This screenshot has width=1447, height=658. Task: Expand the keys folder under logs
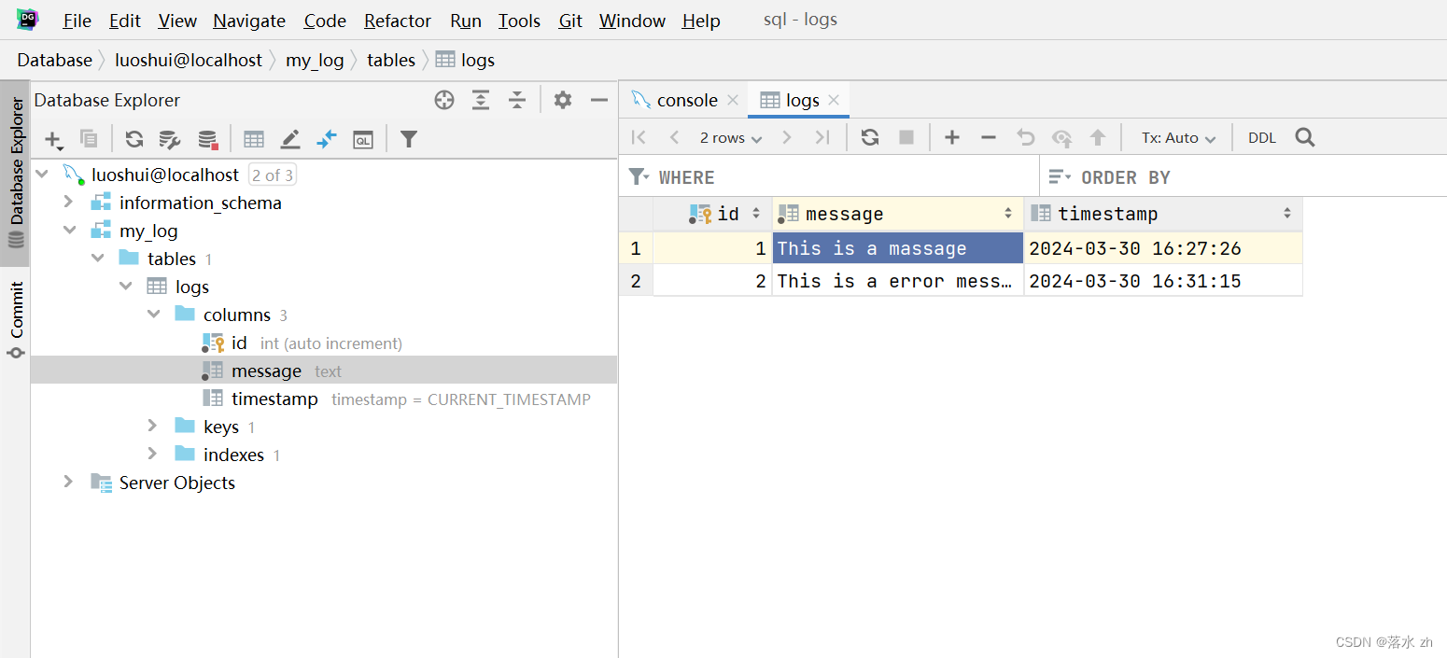[152, 426]
